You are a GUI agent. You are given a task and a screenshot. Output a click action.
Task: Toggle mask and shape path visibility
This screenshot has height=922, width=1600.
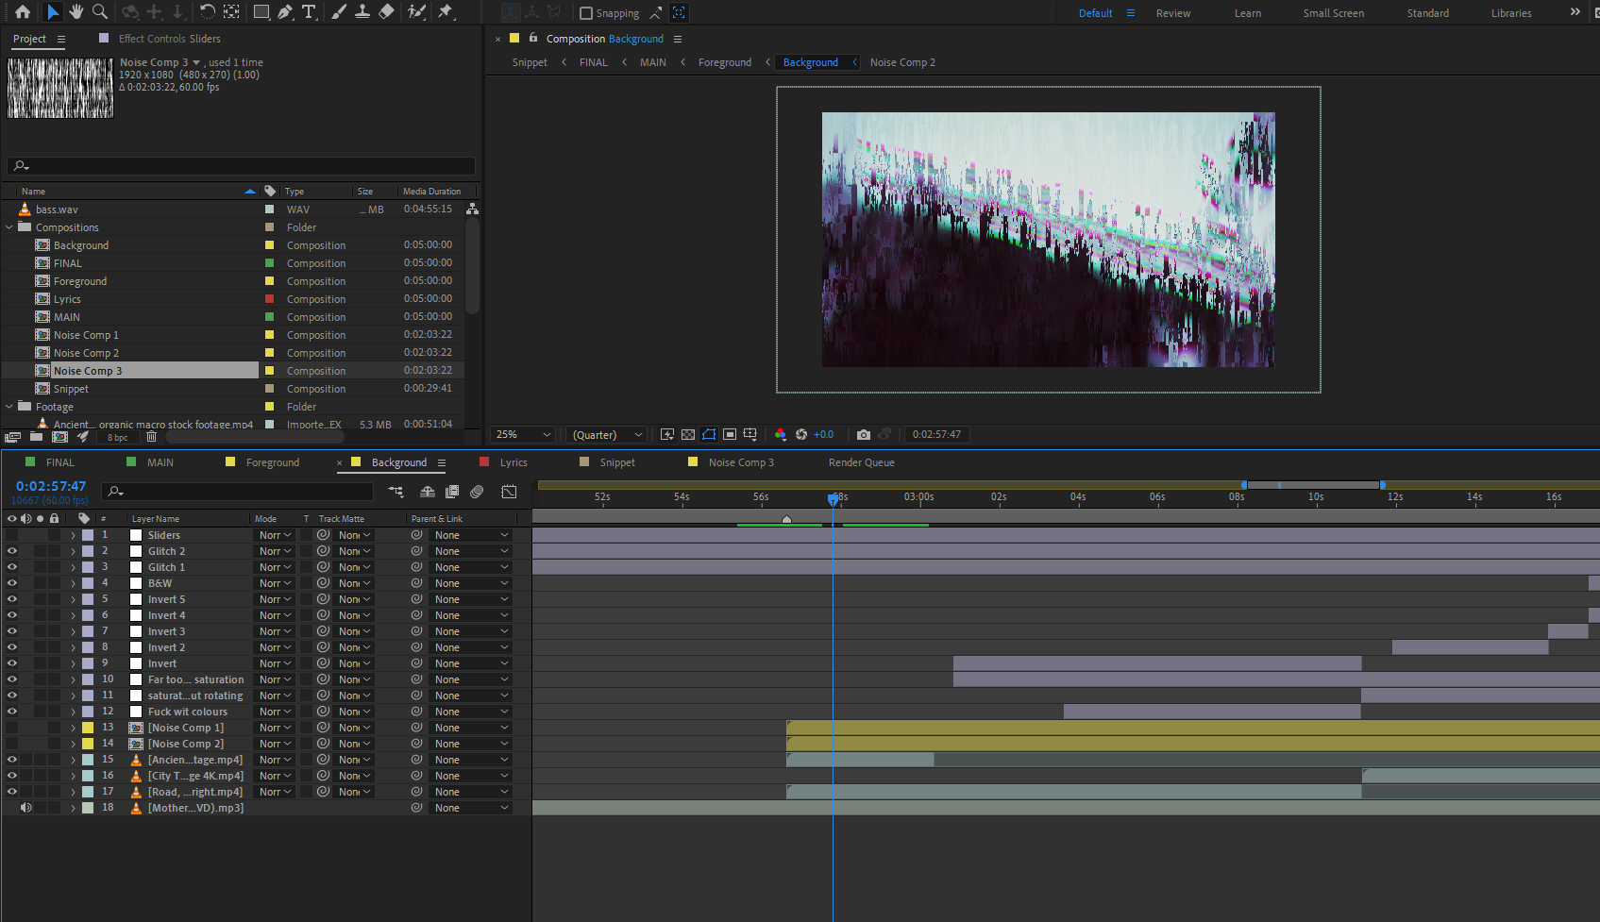(709, 434)
